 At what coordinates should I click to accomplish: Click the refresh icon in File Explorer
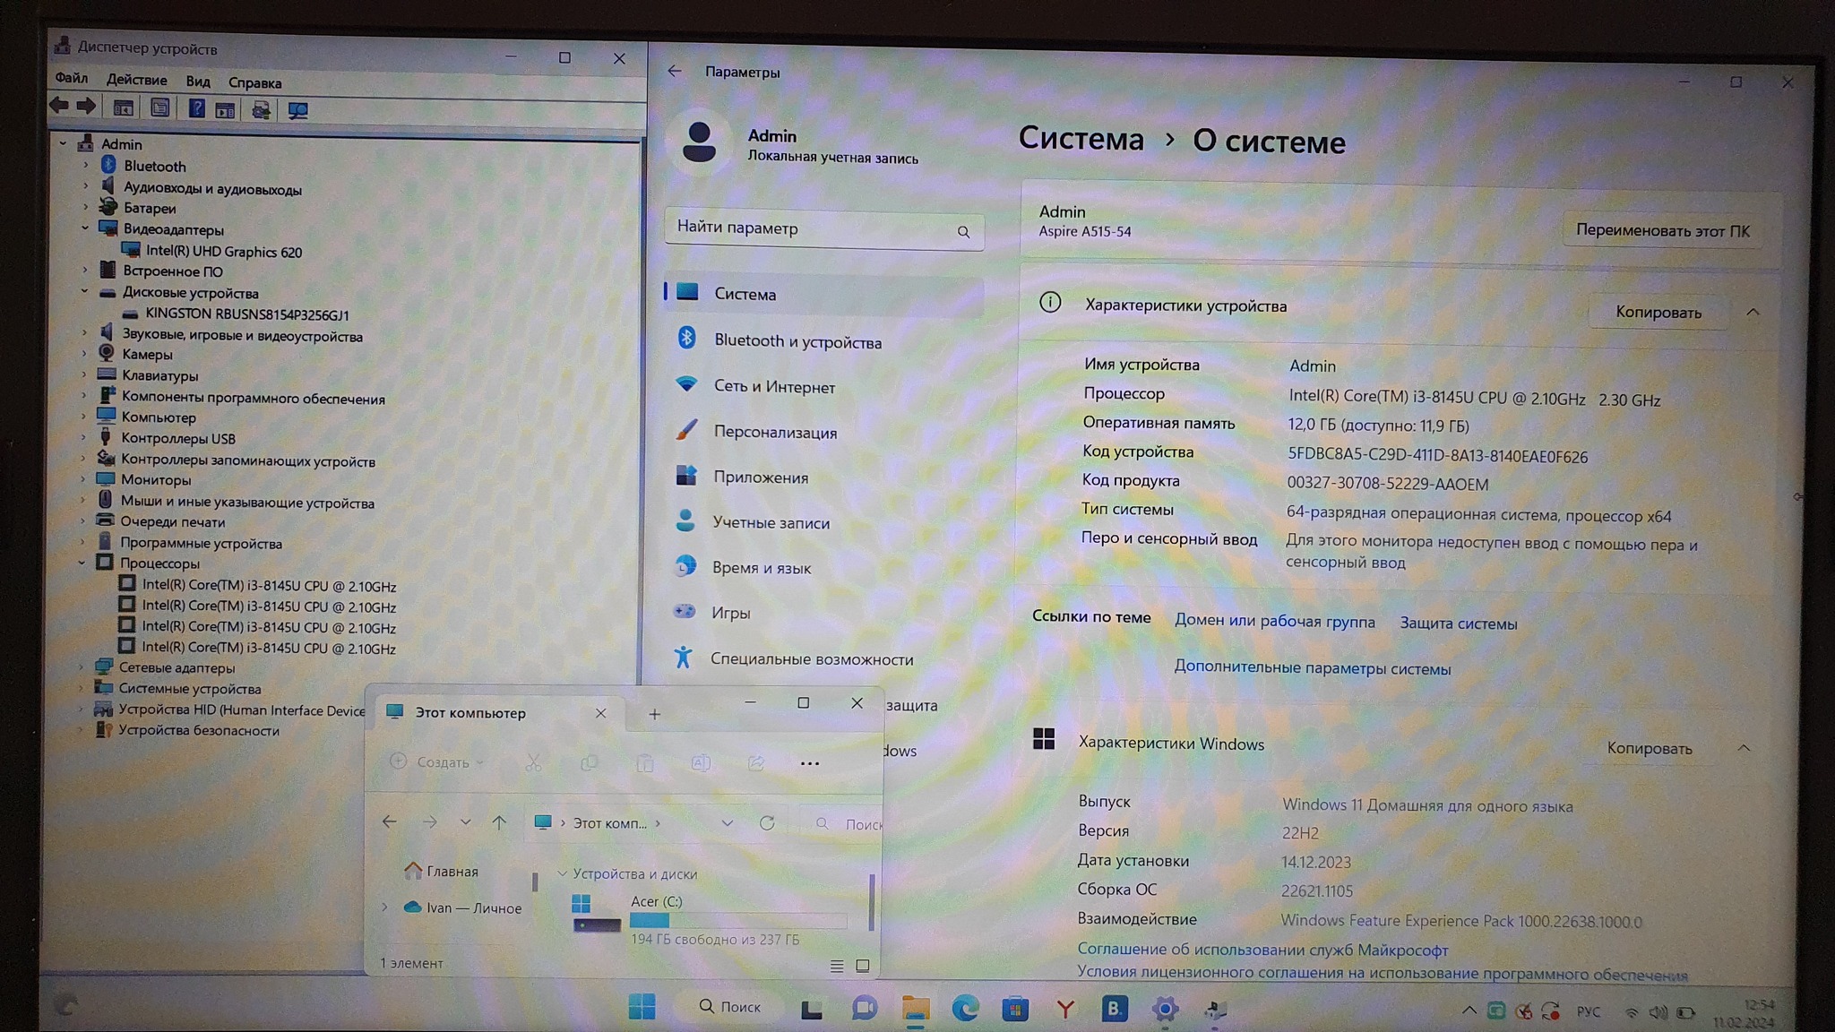(x=767, y=823)
